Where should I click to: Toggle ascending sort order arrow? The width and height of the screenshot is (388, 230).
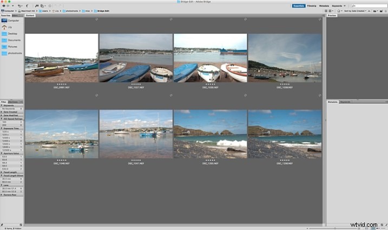click(369, 11)
